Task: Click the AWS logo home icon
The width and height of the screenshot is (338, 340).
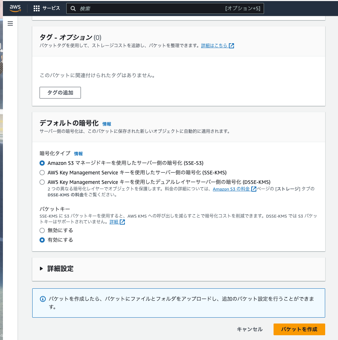Action: tap(15, 8)
